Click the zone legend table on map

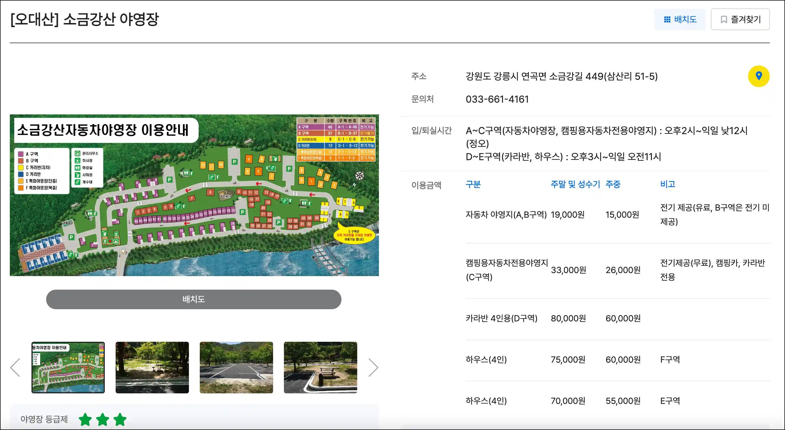[336, 139]
